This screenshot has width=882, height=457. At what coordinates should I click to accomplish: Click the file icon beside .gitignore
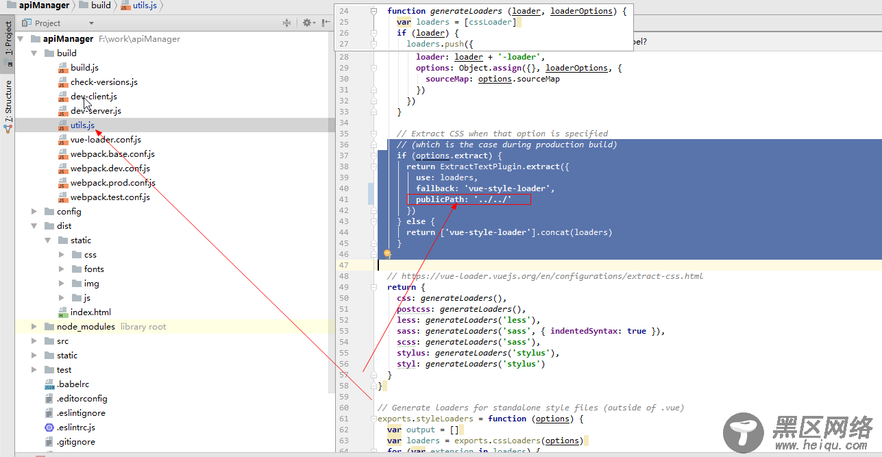click(x=49, y=442)
